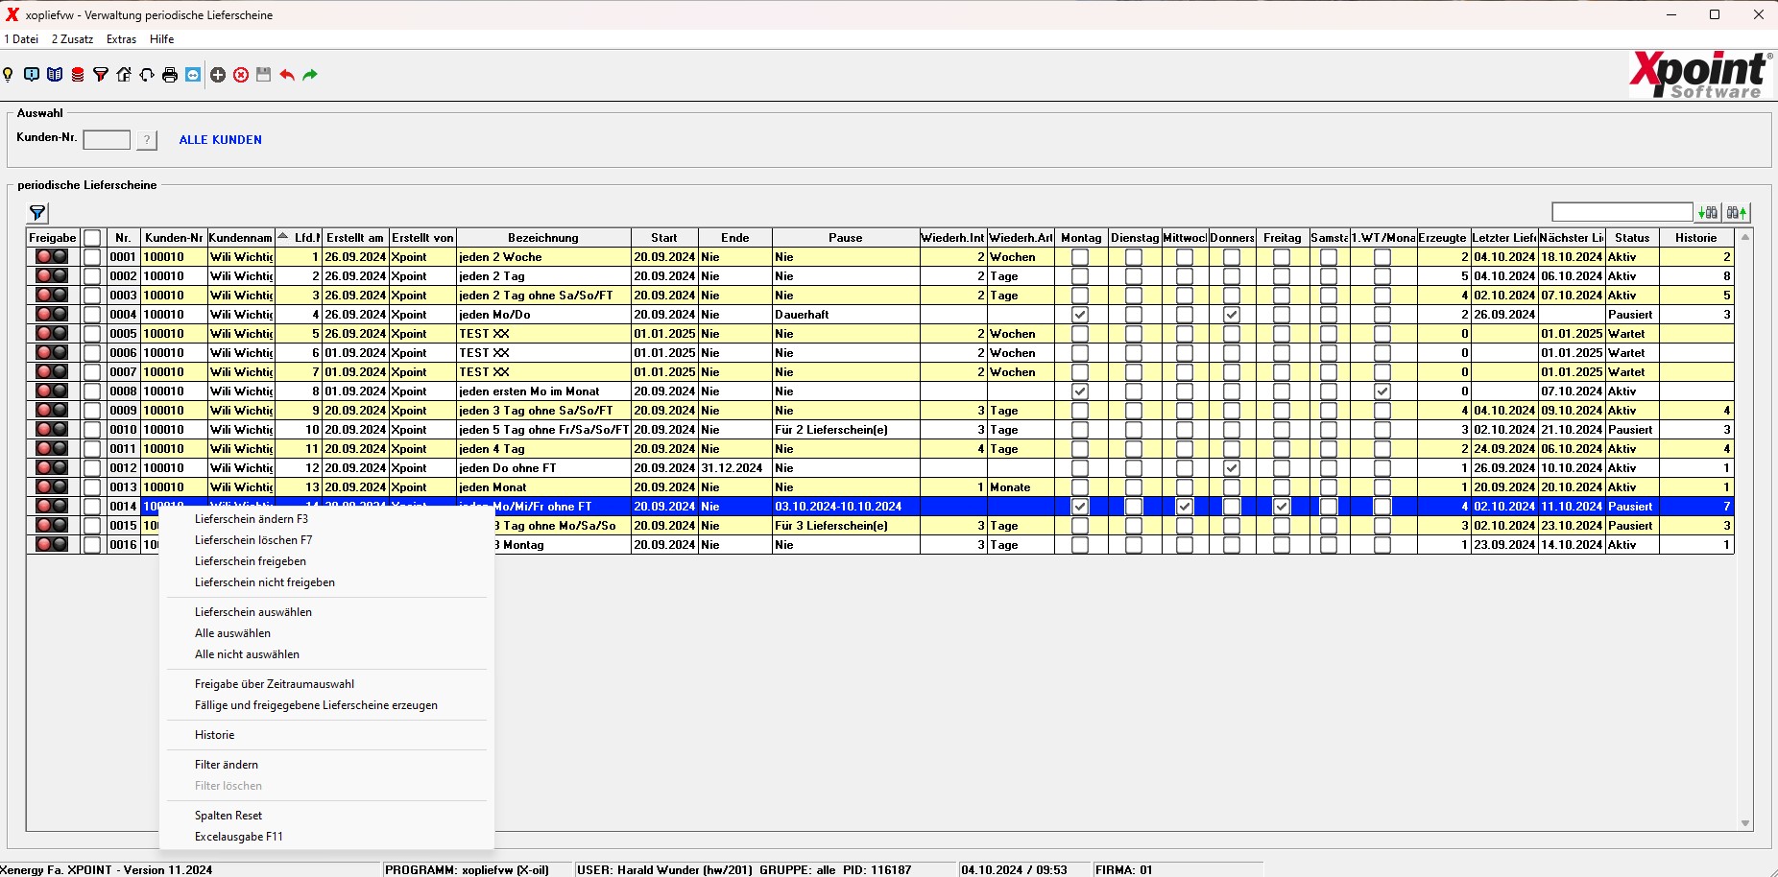Click the printer icon in toolbar
The height and width of the screenshot is (877, 1778).
point(170,75)
